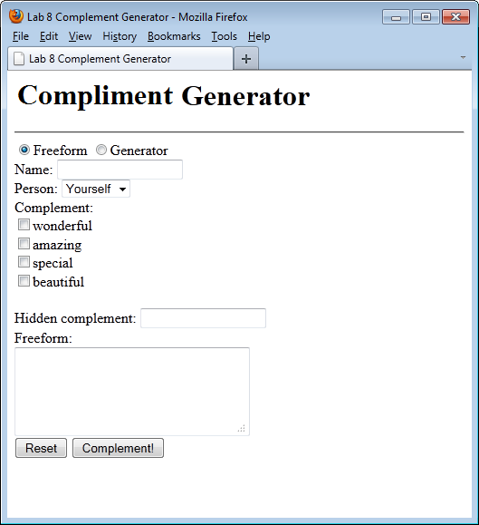This screenshot has width=479, height=525.
Task: Minimize the Firefox window
Action: 396,17
